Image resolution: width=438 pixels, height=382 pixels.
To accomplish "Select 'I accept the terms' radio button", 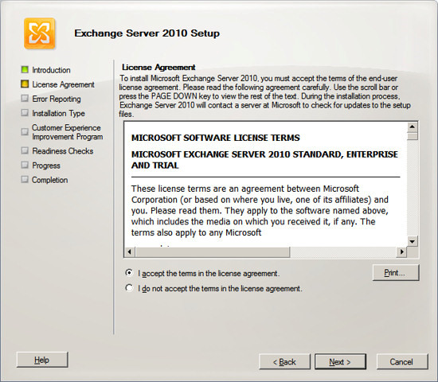I will [x=129, y=273].
